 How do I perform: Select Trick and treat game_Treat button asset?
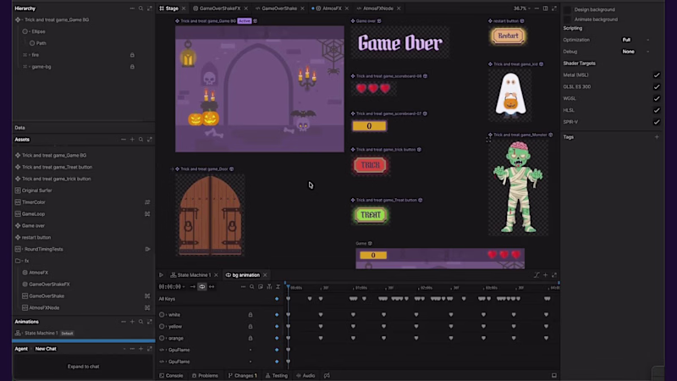tap(57, 167)
